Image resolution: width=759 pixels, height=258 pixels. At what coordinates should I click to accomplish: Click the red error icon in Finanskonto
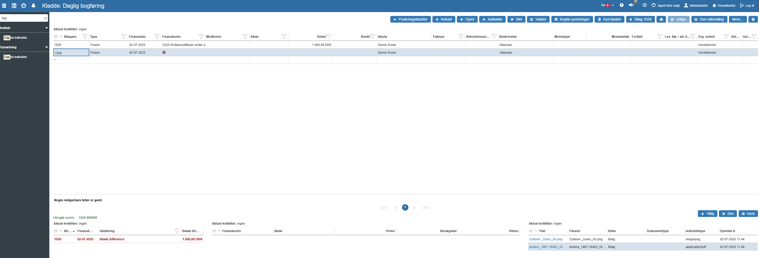164,52
